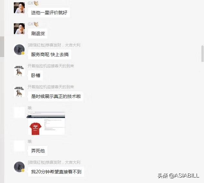Click blank avatar beside '弄死他' message
The image size is (204, 183).
click(x=19, y=146)
